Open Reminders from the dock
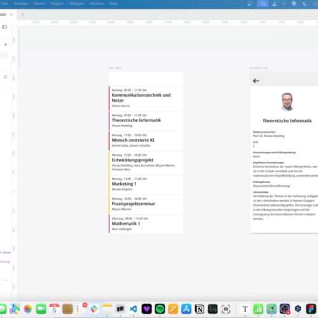Image resolution: width=318 pixels, height=318 pixels. pyautogui.click(x=81, y=309)
